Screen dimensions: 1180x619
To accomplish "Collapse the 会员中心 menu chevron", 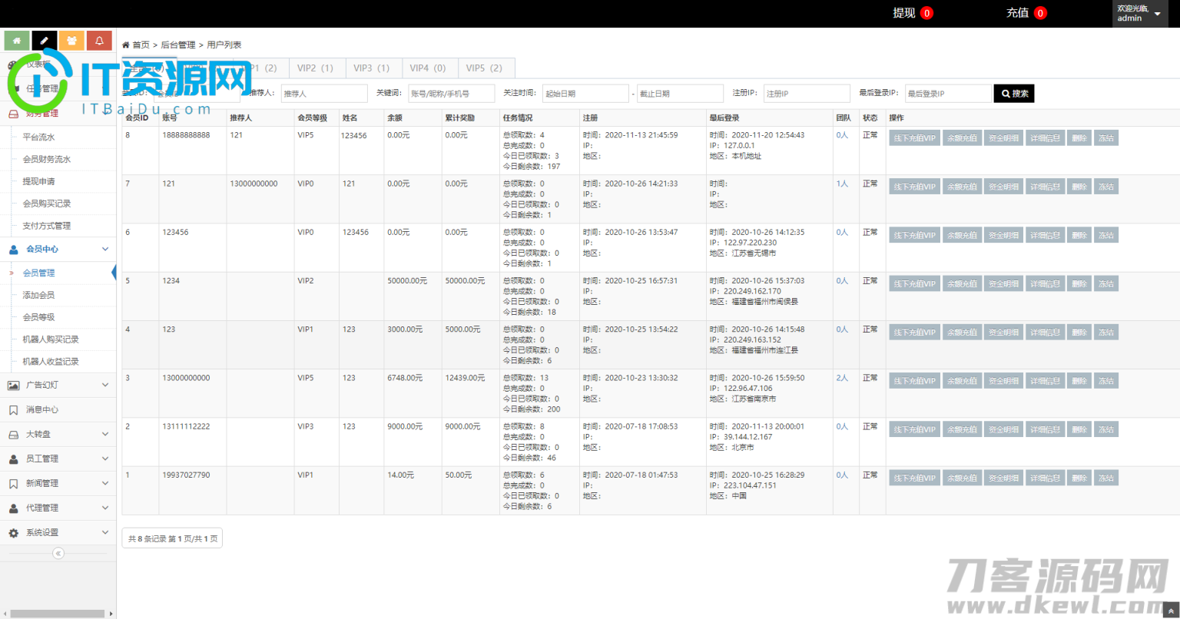I will point(105,249).
